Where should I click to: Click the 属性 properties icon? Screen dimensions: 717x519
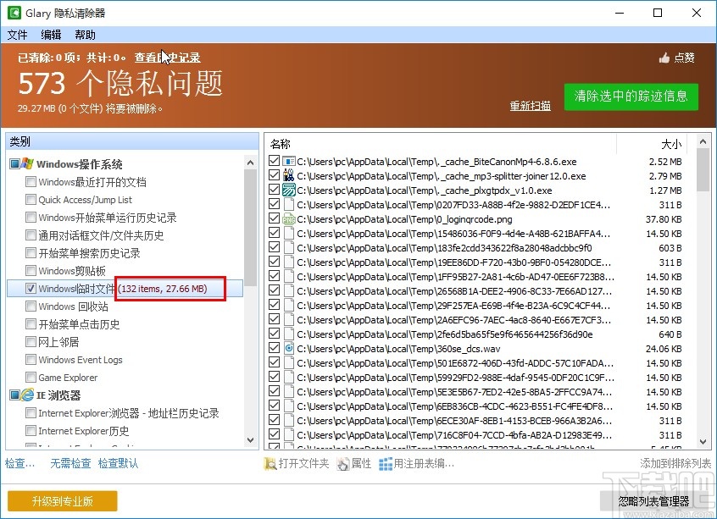(x=343, y=464)
